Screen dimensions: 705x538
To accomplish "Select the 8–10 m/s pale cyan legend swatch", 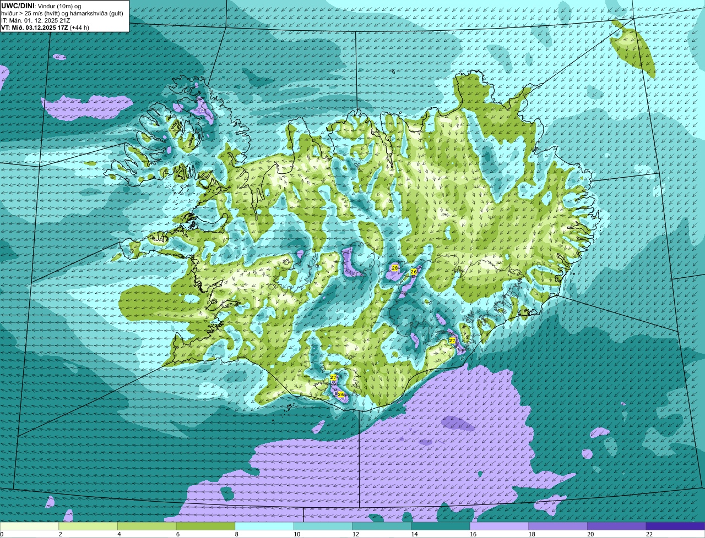I will 264,526.
